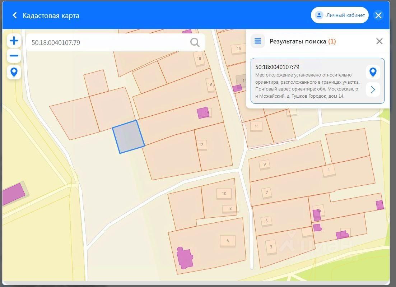Zoom out with the minus button
Screen dimensions: 396x287
14,56
